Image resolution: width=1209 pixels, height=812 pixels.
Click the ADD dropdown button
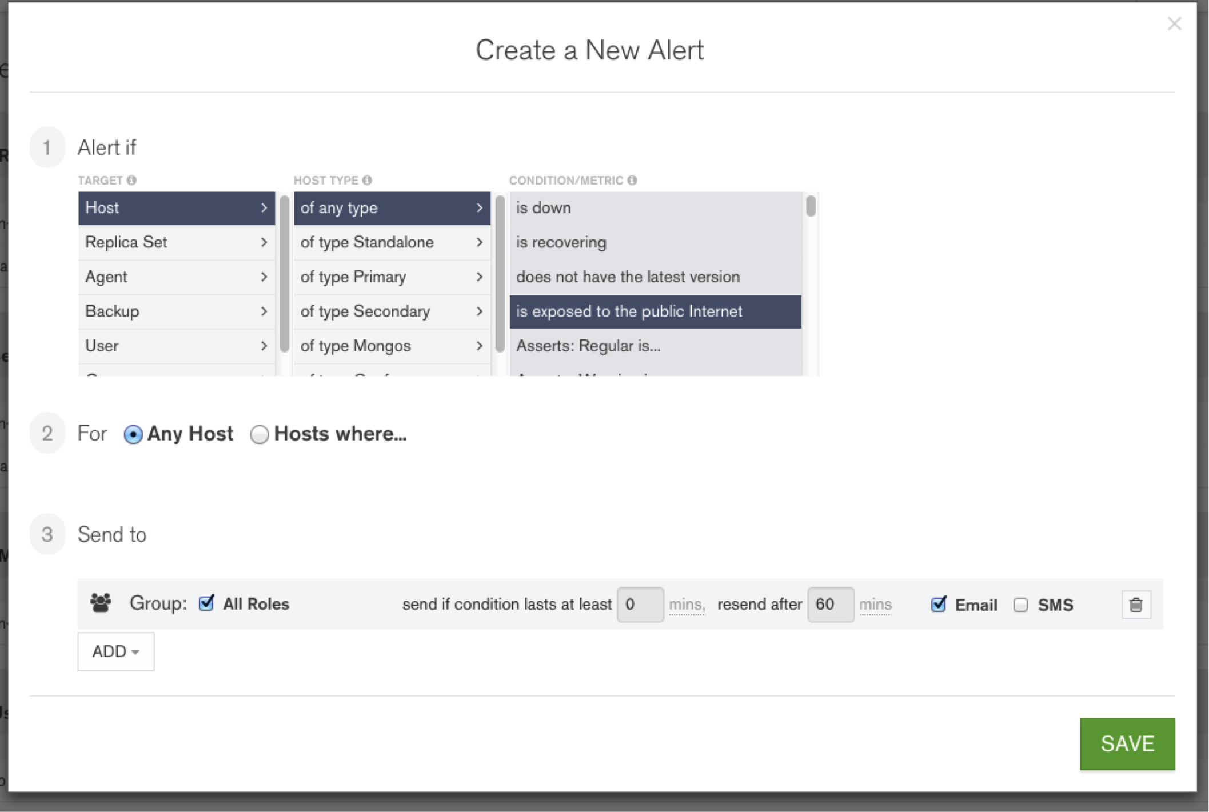coord(114,651)
